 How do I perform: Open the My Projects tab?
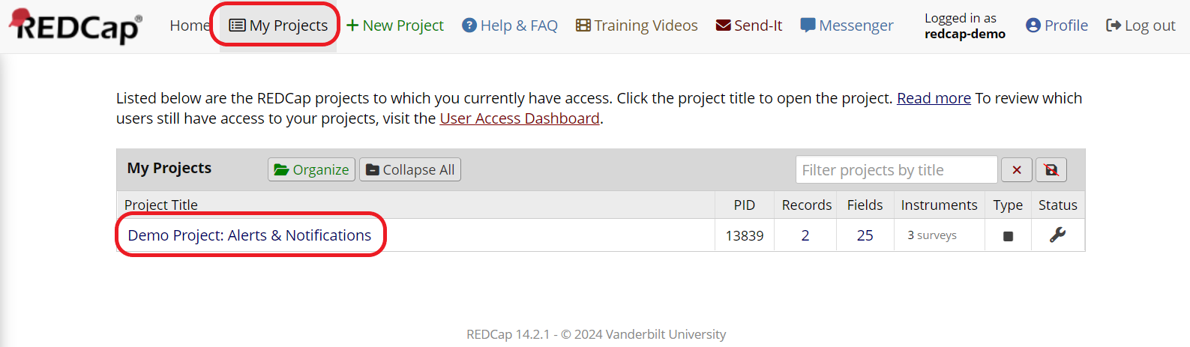tap(278, 25)
